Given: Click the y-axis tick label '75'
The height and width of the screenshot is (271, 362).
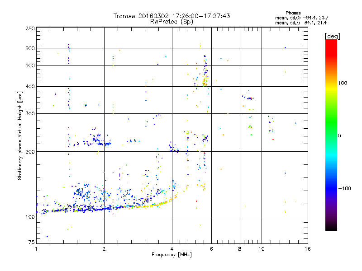Looking at the screenshot, I should tap(32, 242).
